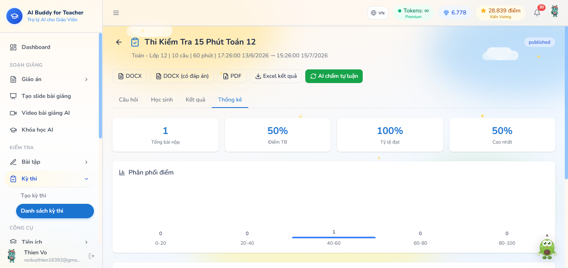
Task: Download DOCX (có đáp án) file
Action: (182, 76)
